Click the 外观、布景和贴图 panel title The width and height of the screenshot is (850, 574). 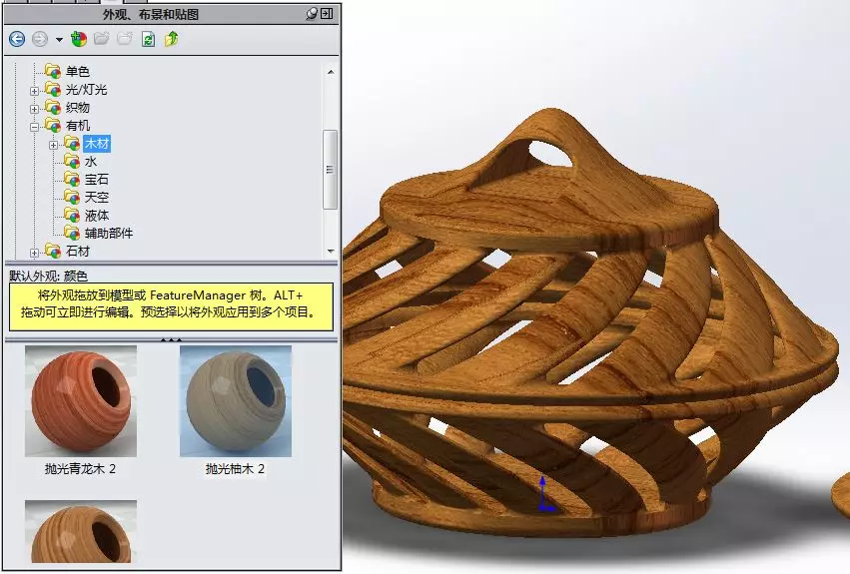[x=151, y=14]
